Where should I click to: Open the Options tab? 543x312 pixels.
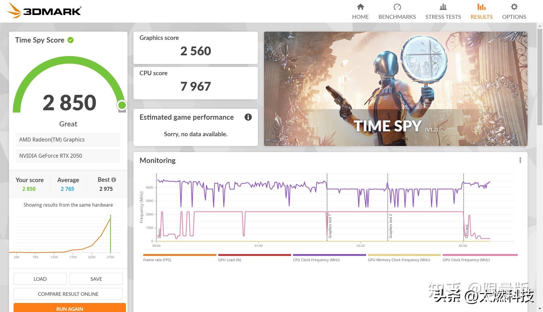tap(514, 12)
